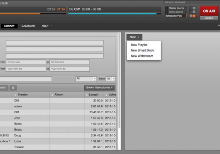Expand the HELP menu arrow
220x154 pixels.
point(51,26)
